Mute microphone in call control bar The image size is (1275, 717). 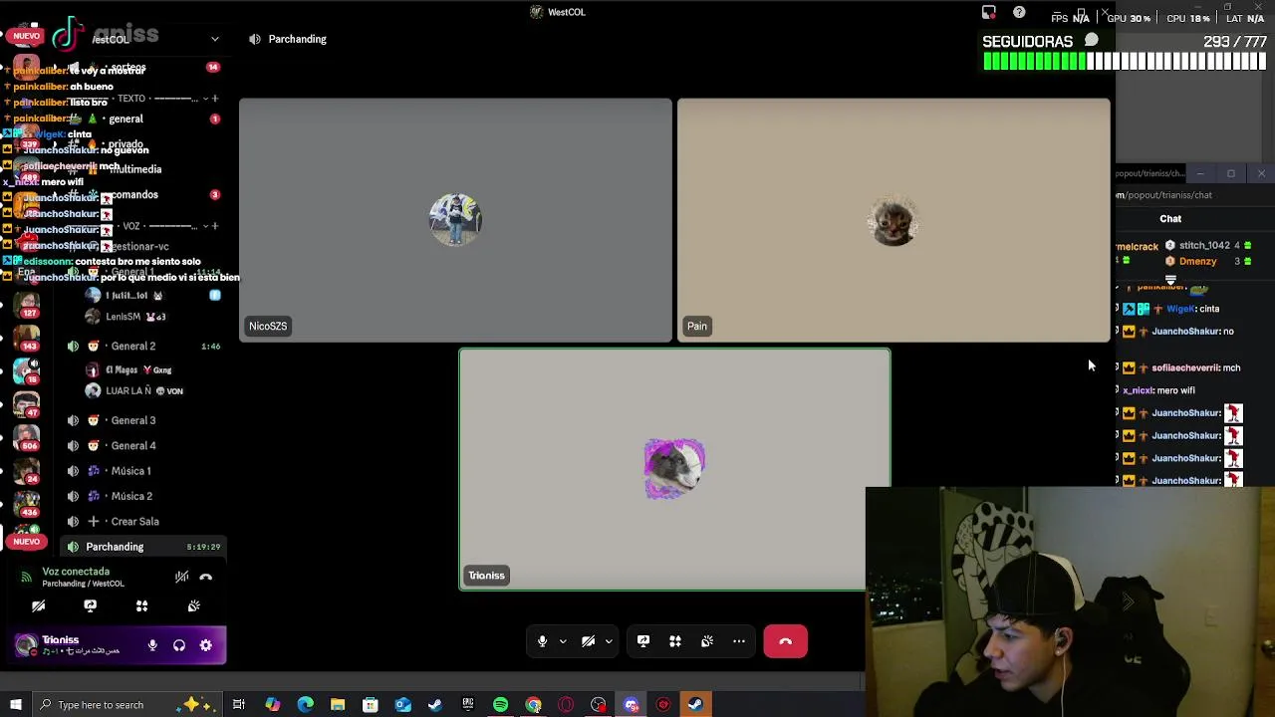click(x=542, y=641)
